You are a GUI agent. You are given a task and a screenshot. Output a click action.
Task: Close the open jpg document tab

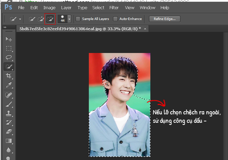click(x=145, y=28)
